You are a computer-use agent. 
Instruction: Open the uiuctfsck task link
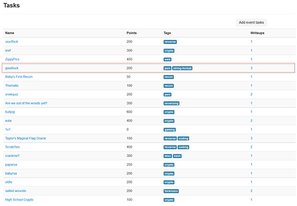pos(11,42)
